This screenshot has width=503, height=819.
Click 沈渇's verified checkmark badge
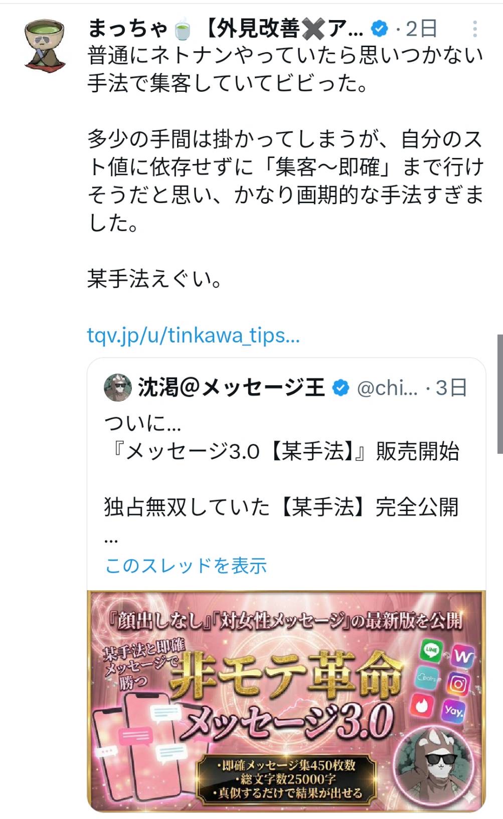pyautogui.click(x=341, y=388)
